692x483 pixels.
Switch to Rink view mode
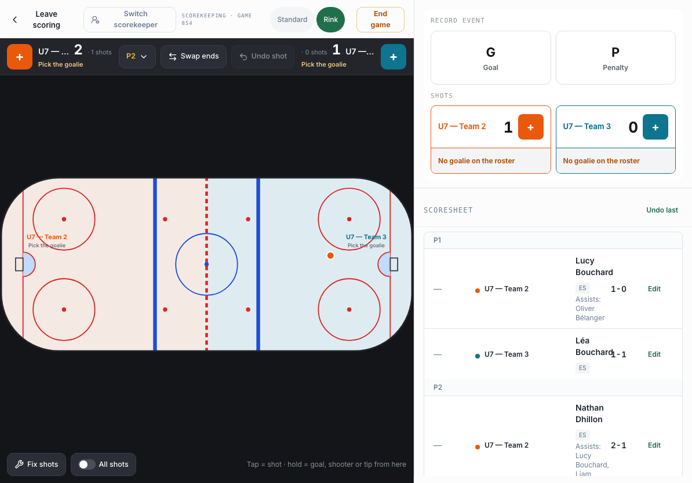coord(330,20)
